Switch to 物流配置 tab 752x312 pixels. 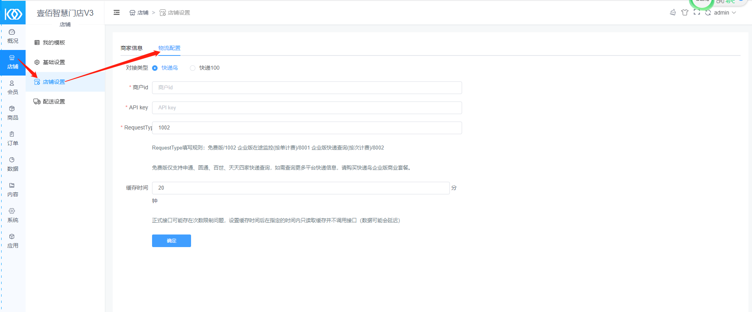169,48
